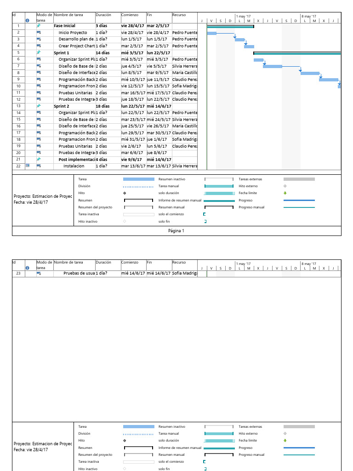This screenshot has width=353, height=471.
Task: Click the pinned task mode icon in the Sprint 2 row
Action: click(x=39, y=106)
